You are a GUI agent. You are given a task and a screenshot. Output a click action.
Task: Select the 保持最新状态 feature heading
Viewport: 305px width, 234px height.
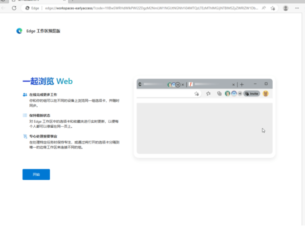tap(40, 115)
